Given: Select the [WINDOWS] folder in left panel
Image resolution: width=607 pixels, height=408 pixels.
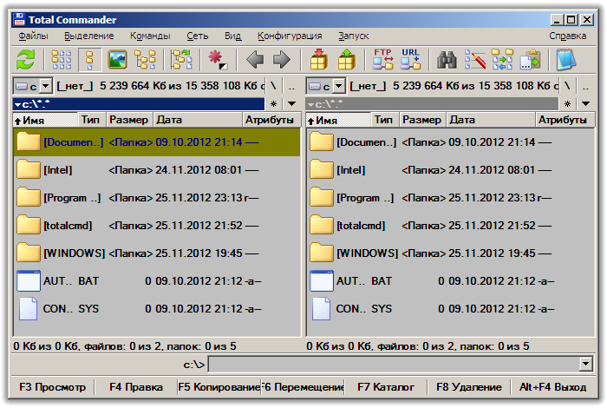Looking at the screenshot, I should [74, 253].
